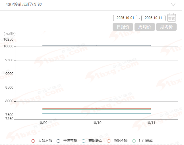Viewport: 184px width, 145px height.
Task: Open the end date picker showing 2025-10-11
Action: click(x=153, y=18)
